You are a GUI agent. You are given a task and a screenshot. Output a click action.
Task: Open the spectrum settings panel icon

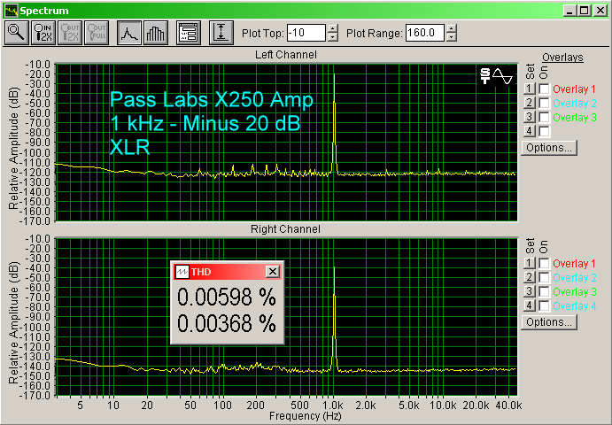(x=187, y=33)
